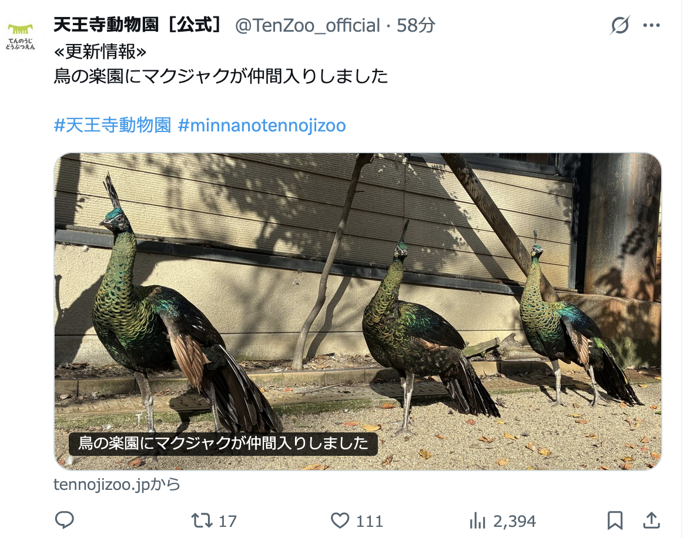Click the card caption about マクジャク
This screenshot has height=538, width=687.
(x=223, y=444)
